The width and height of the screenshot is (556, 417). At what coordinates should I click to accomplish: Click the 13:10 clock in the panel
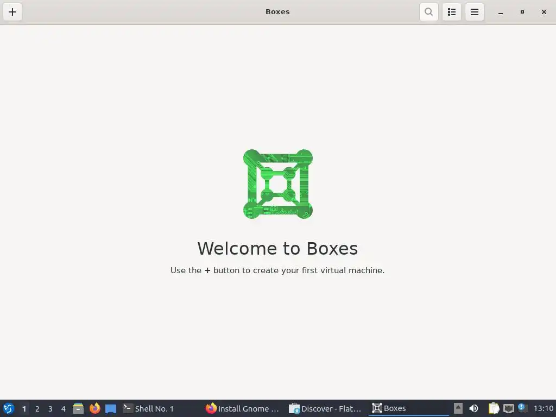pyautogui.click(x=543, y=408)
